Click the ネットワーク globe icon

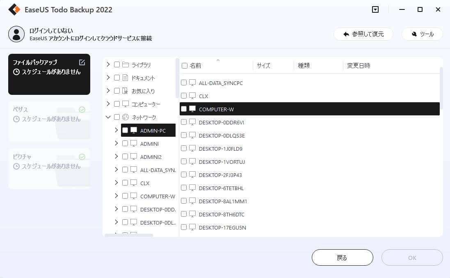pyautogui.click(x=126, y=117)
